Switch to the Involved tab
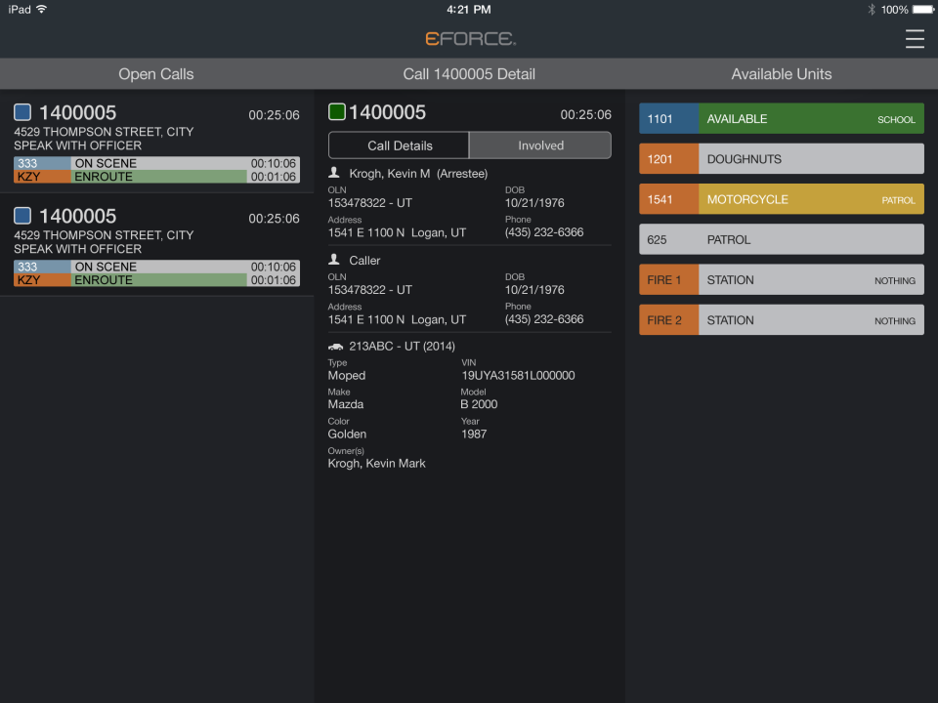938x703 pixels. 539,145
